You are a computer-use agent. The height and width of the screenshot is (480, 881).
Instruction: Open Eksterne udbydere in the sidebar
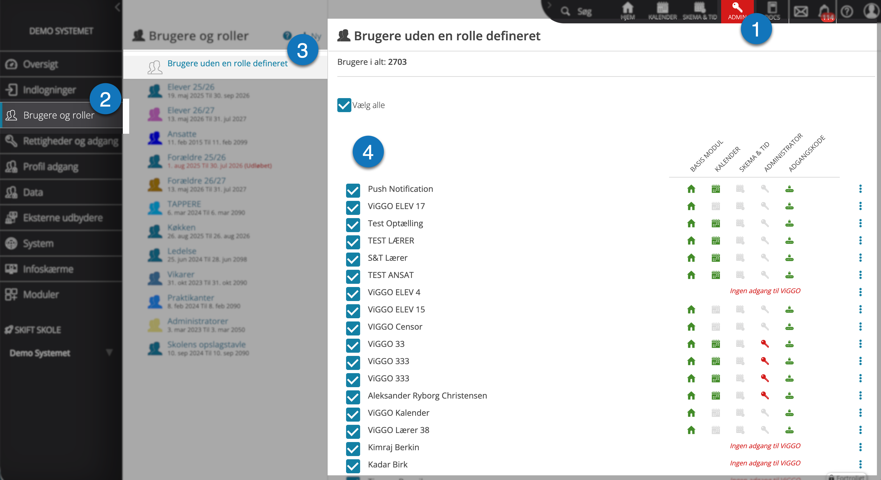coord(61,218)
